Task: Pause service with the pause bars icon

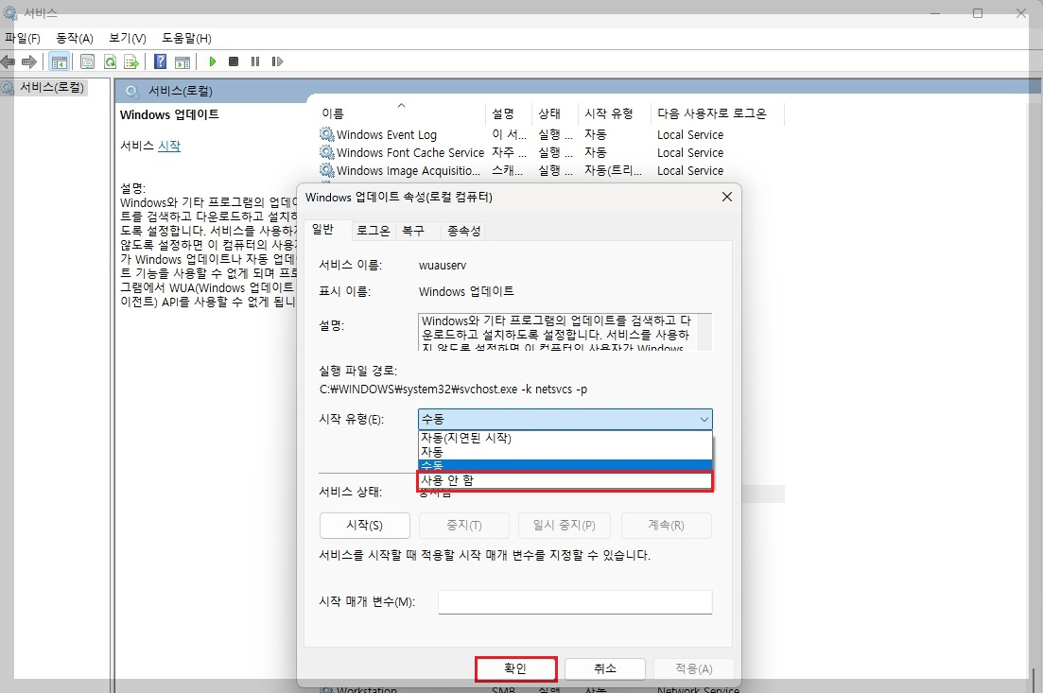Action: [x=255, y=61]
